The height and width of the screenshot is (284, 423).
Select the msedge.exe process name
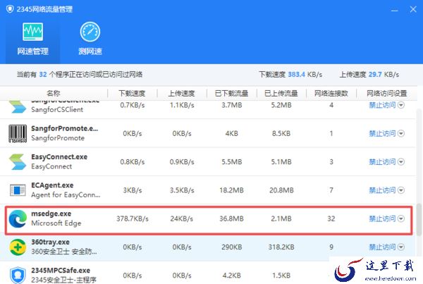pos(51,214)
